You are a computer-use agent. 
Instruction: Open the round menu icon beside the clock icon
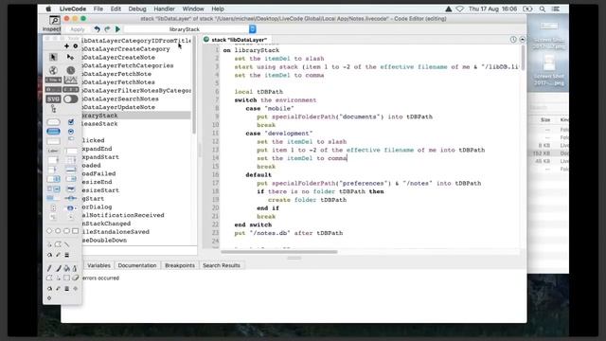coord(522,40)
